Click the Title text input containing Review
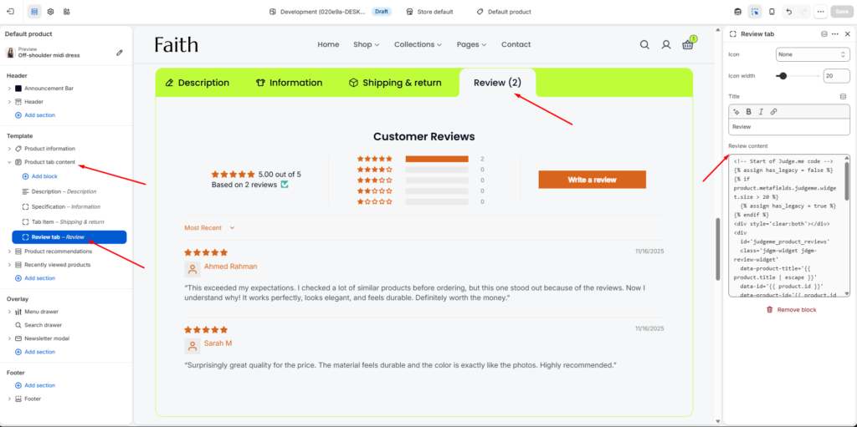The width and height of the screenshot is (857, 427). (789, 127)
